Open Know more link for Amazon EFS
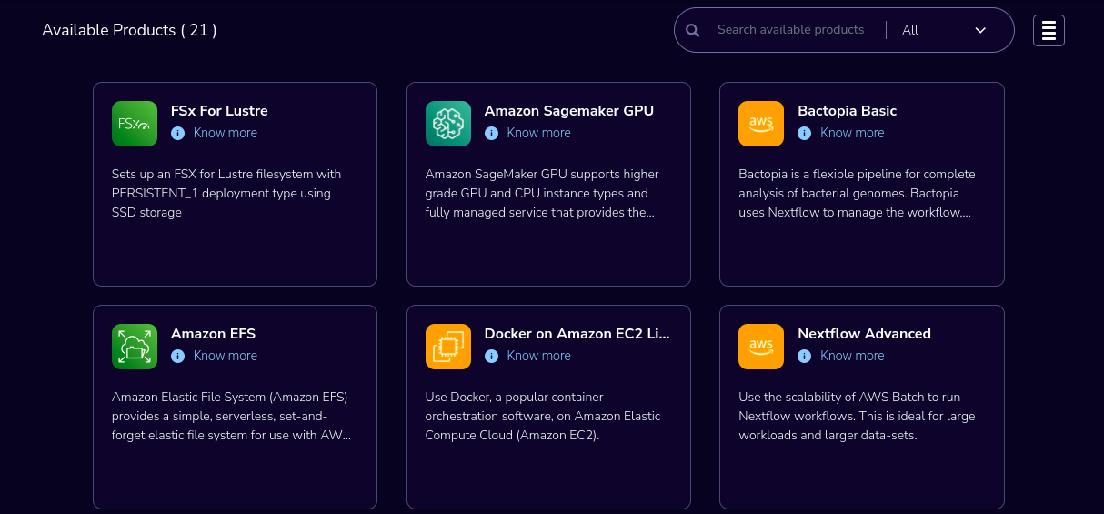 click(226, 356)
